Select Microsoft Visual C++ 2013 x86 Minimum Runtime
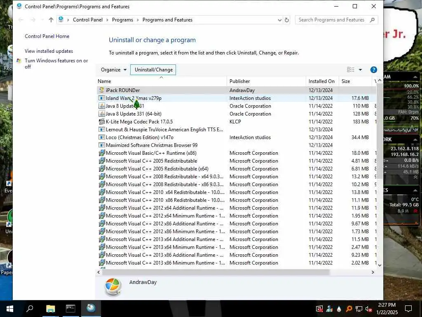This screenshot has width=422, height=317. (236, 263)
